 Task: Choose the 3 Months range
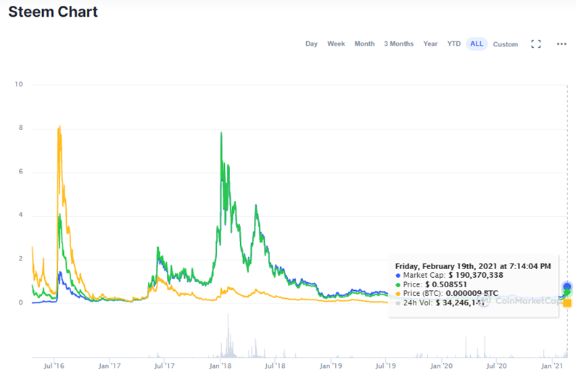398,44
